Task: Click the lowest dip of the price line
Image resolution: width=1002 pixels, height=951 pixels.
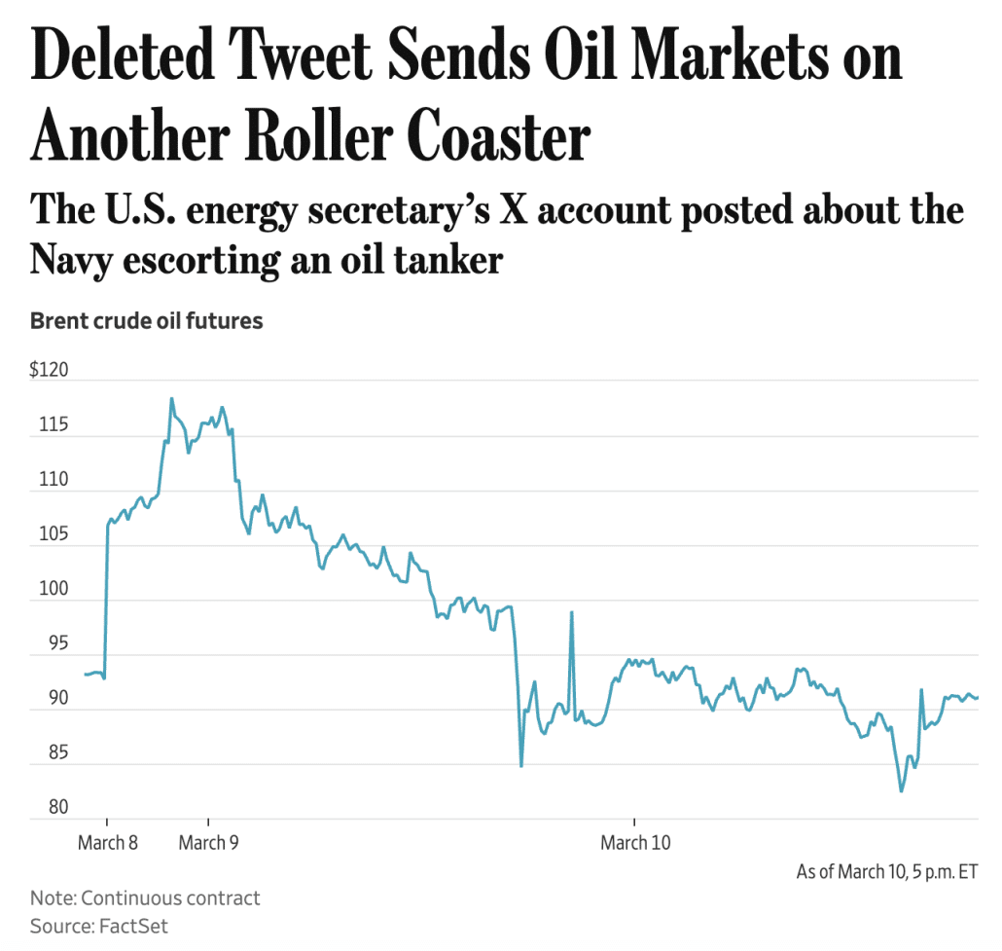Action: (901, 791)
